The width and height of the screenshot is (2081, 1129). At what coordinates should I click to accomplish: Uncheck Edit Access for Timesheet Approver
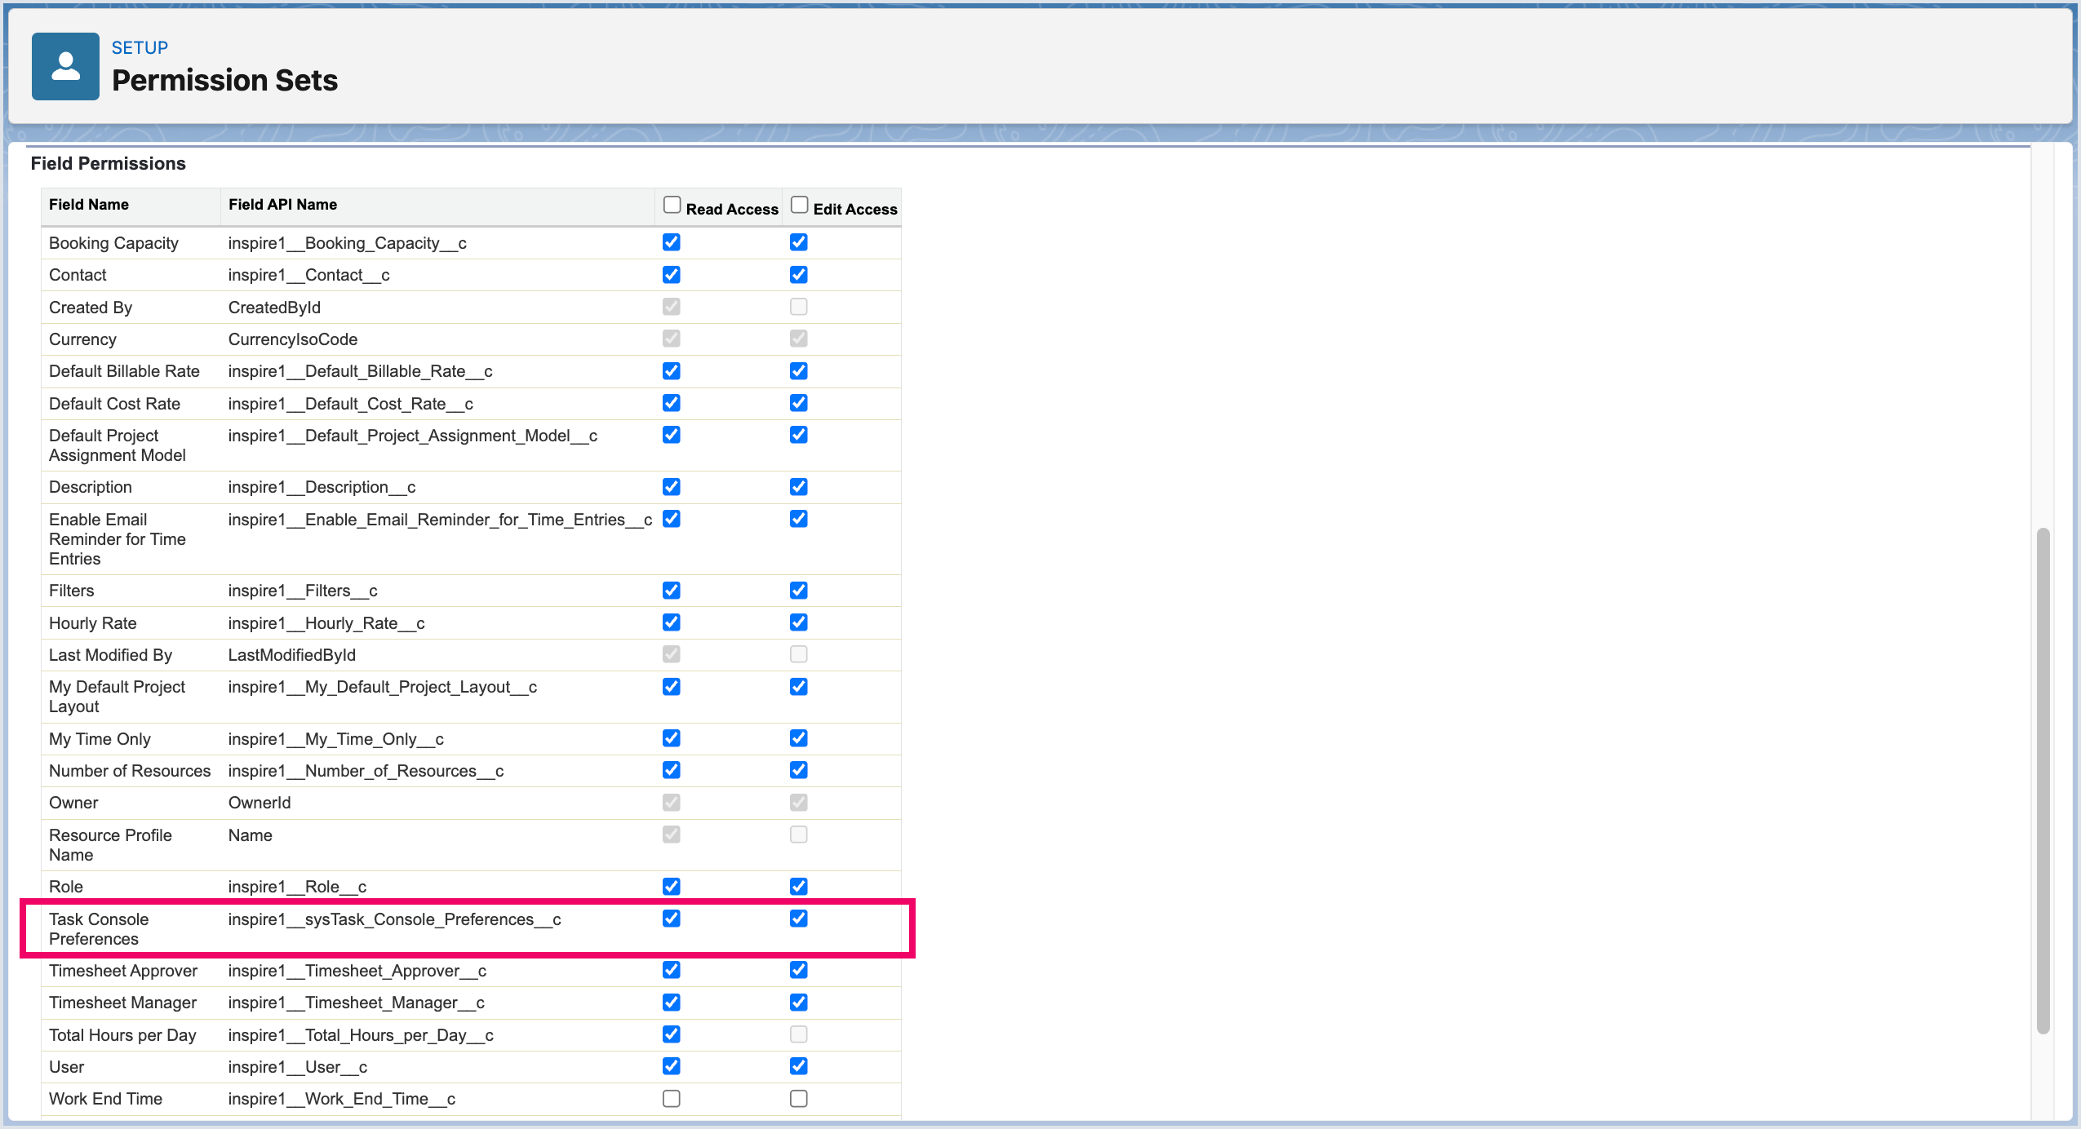point(799,970)
